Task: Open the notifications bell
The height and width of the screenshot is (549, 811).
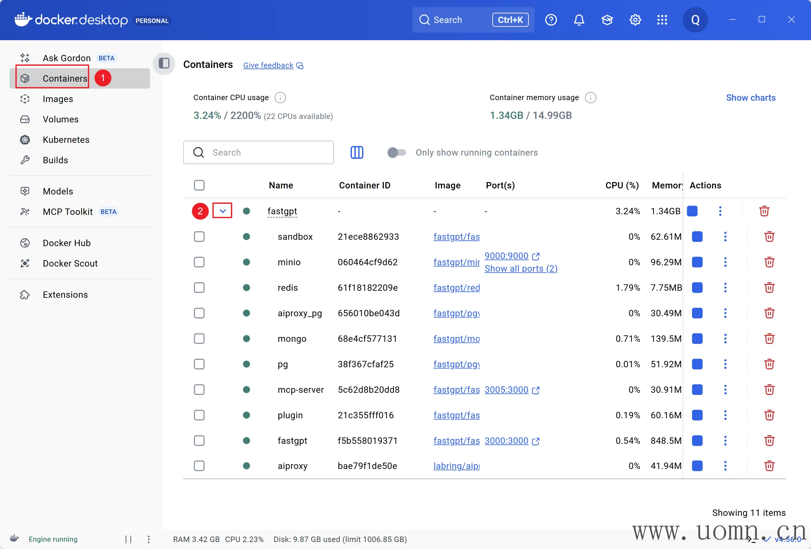Action: 579,20
